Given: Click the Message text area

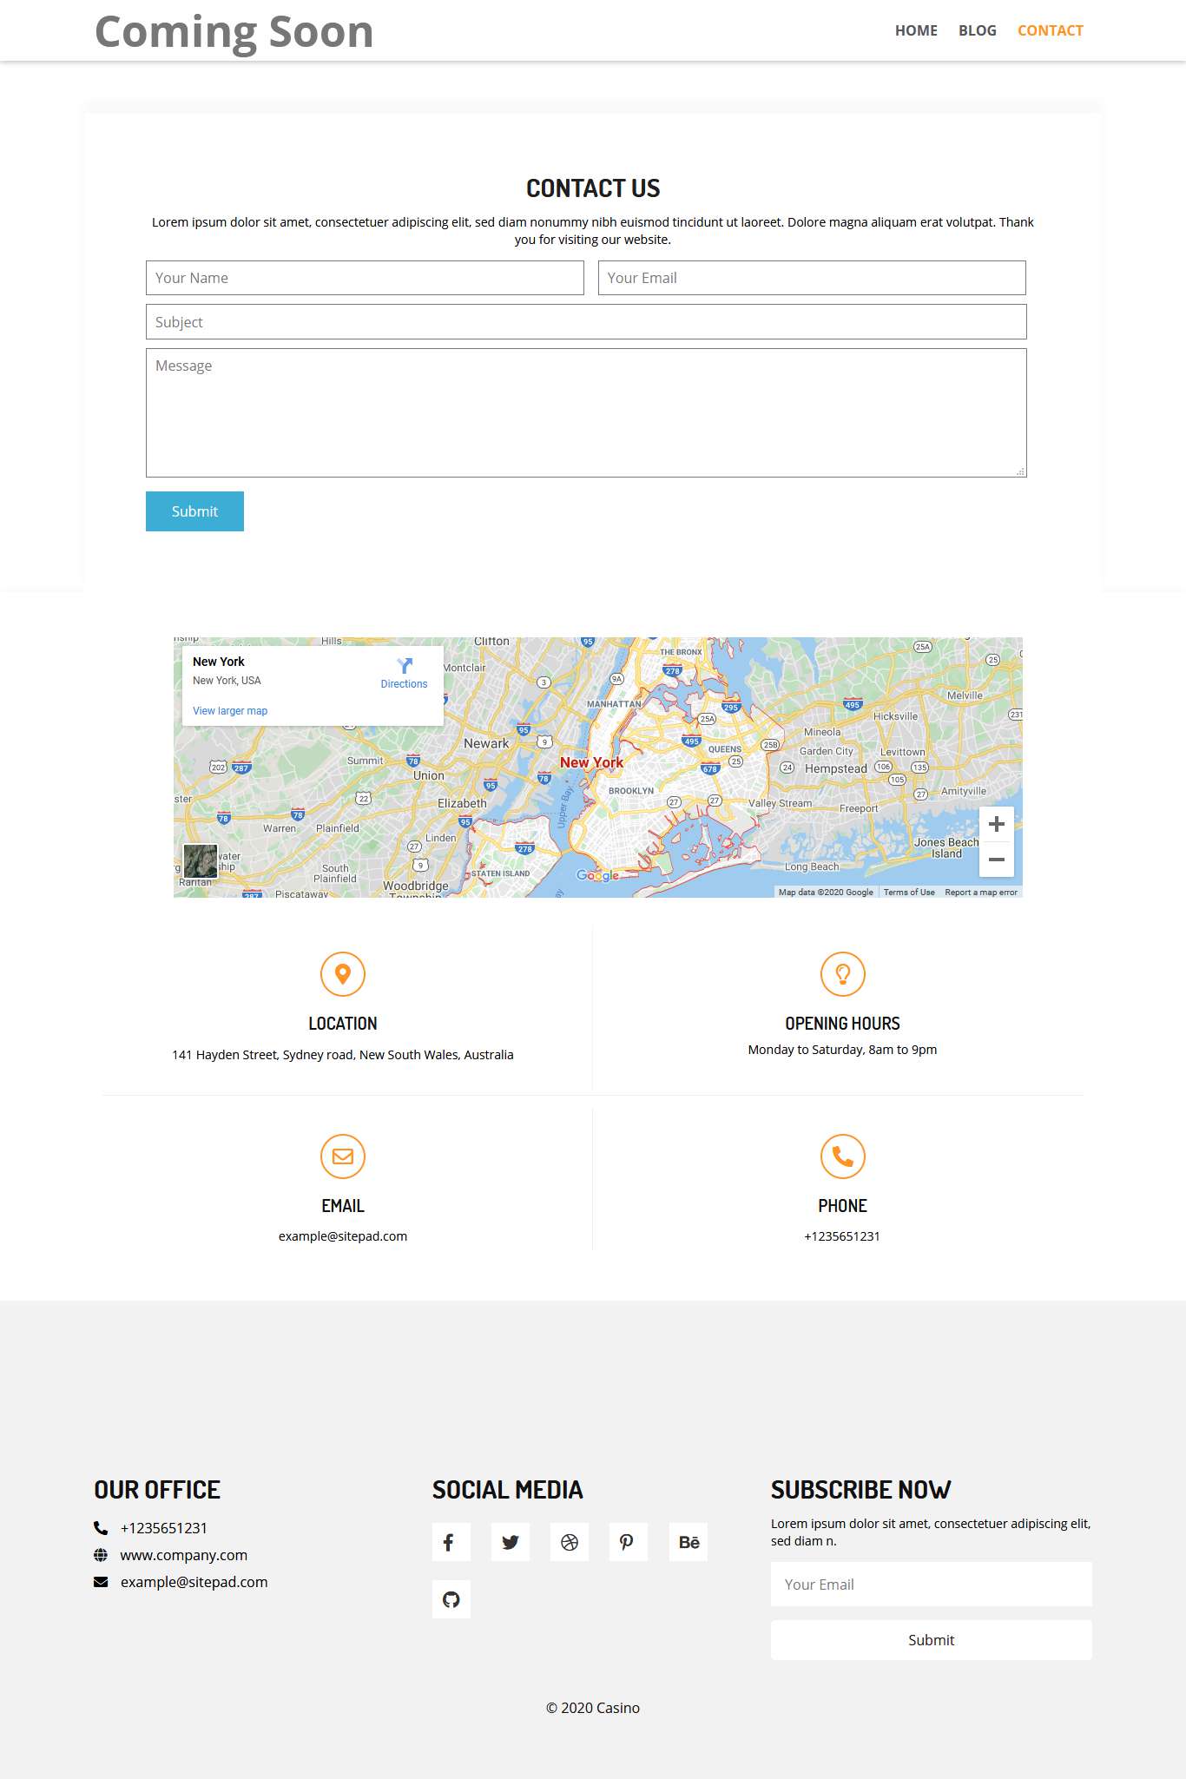Looking at the screenshot, I should pyautogui.click(x=586, y=412).
